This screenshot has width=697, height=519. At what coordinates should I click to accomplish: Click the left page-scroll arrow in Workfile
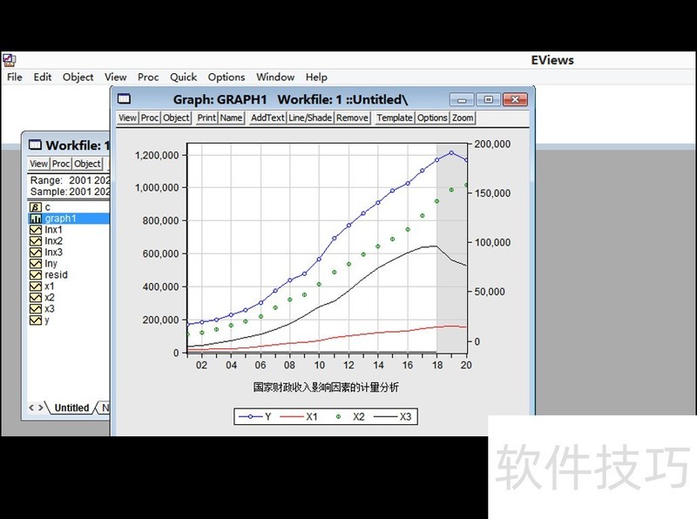pos(31,408)
